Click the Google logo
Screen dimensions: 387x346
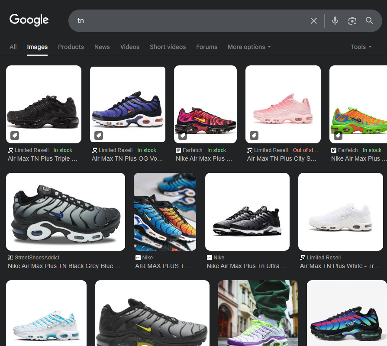tap(29, 20)
